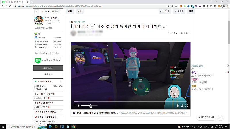
Task: Open the 카페 채팅 chat button
Action: point(48,74)
